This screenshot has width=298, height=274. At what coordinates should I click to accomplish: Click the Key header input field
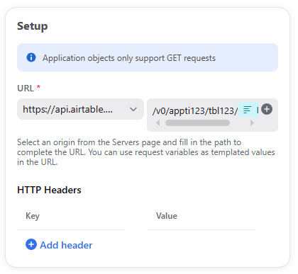pyautogui.click(x=71, y=216)
